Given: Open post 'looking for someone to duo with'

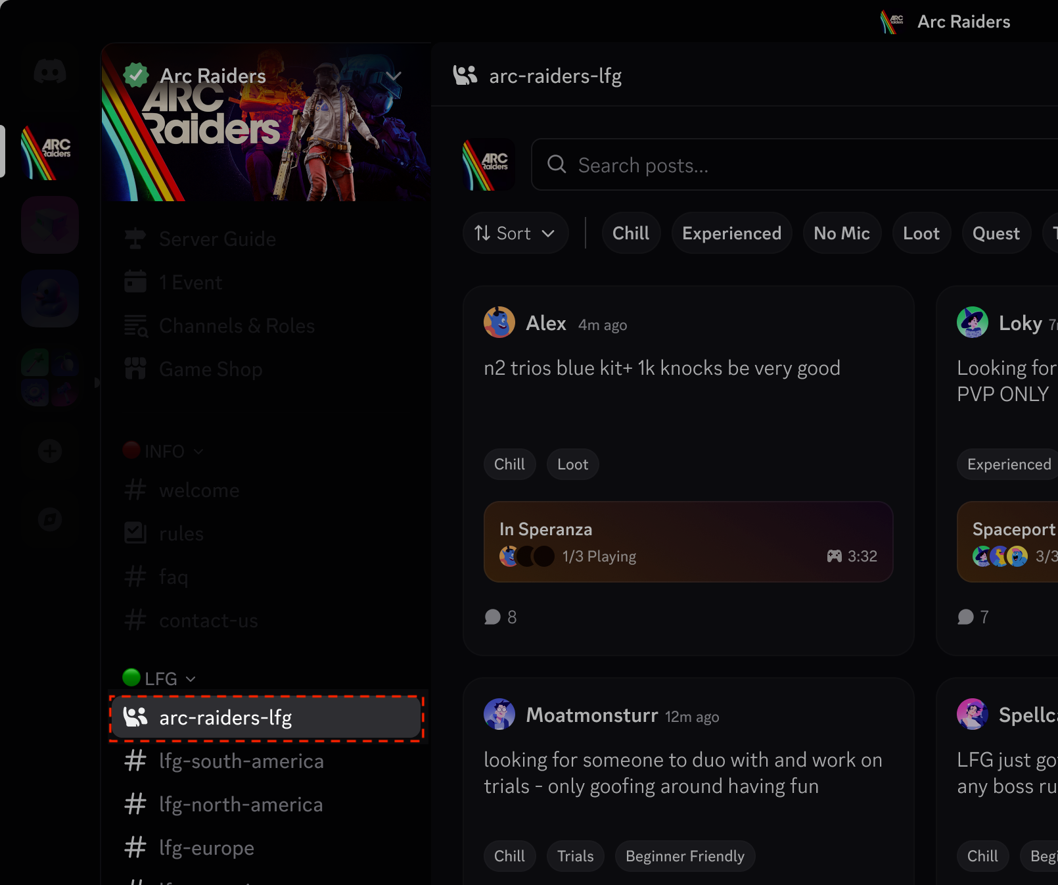Looking at the screenshot, I should (683, 773).
